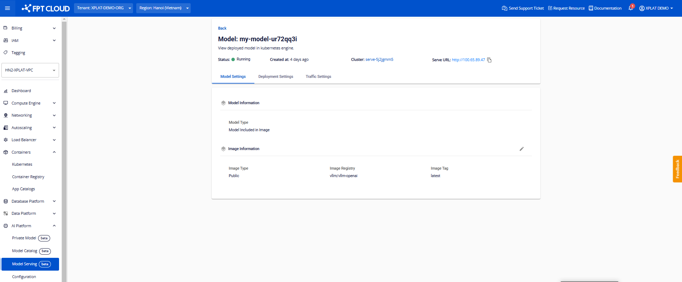The image size is (682, 282).
Task: Open Configuration in the sidebar
Action: point(24,277)
